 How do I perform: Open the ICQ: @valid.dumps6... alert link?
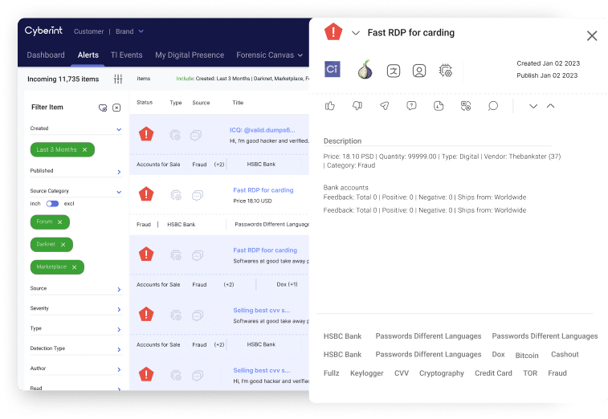[x=262, y=130]
